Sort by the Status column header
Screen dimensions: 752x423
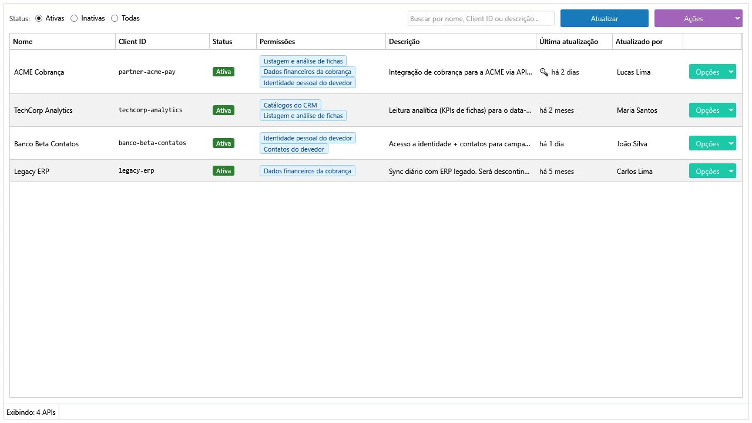(233, 42)
